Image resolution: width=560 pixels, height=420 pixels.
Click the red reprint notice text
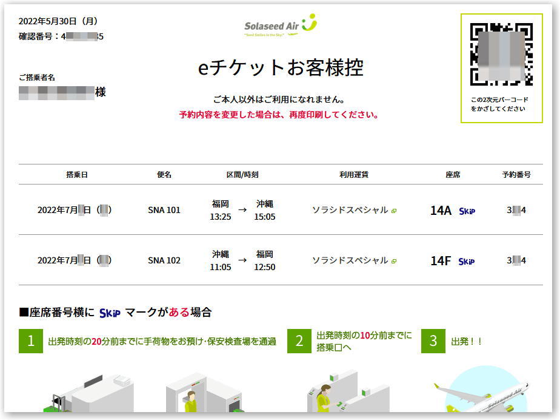coord(279,115)
